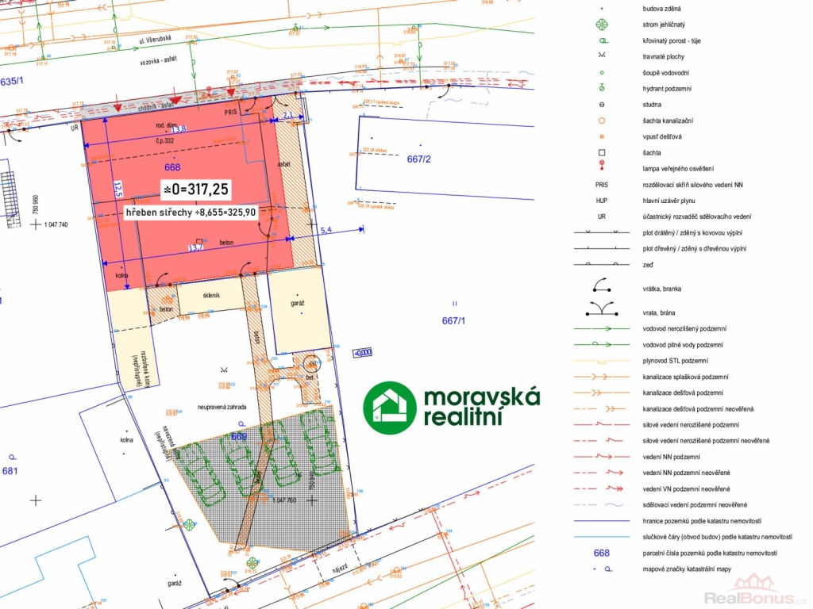Click the vpusť dešťová legend symbol

(x=602, y=136)
